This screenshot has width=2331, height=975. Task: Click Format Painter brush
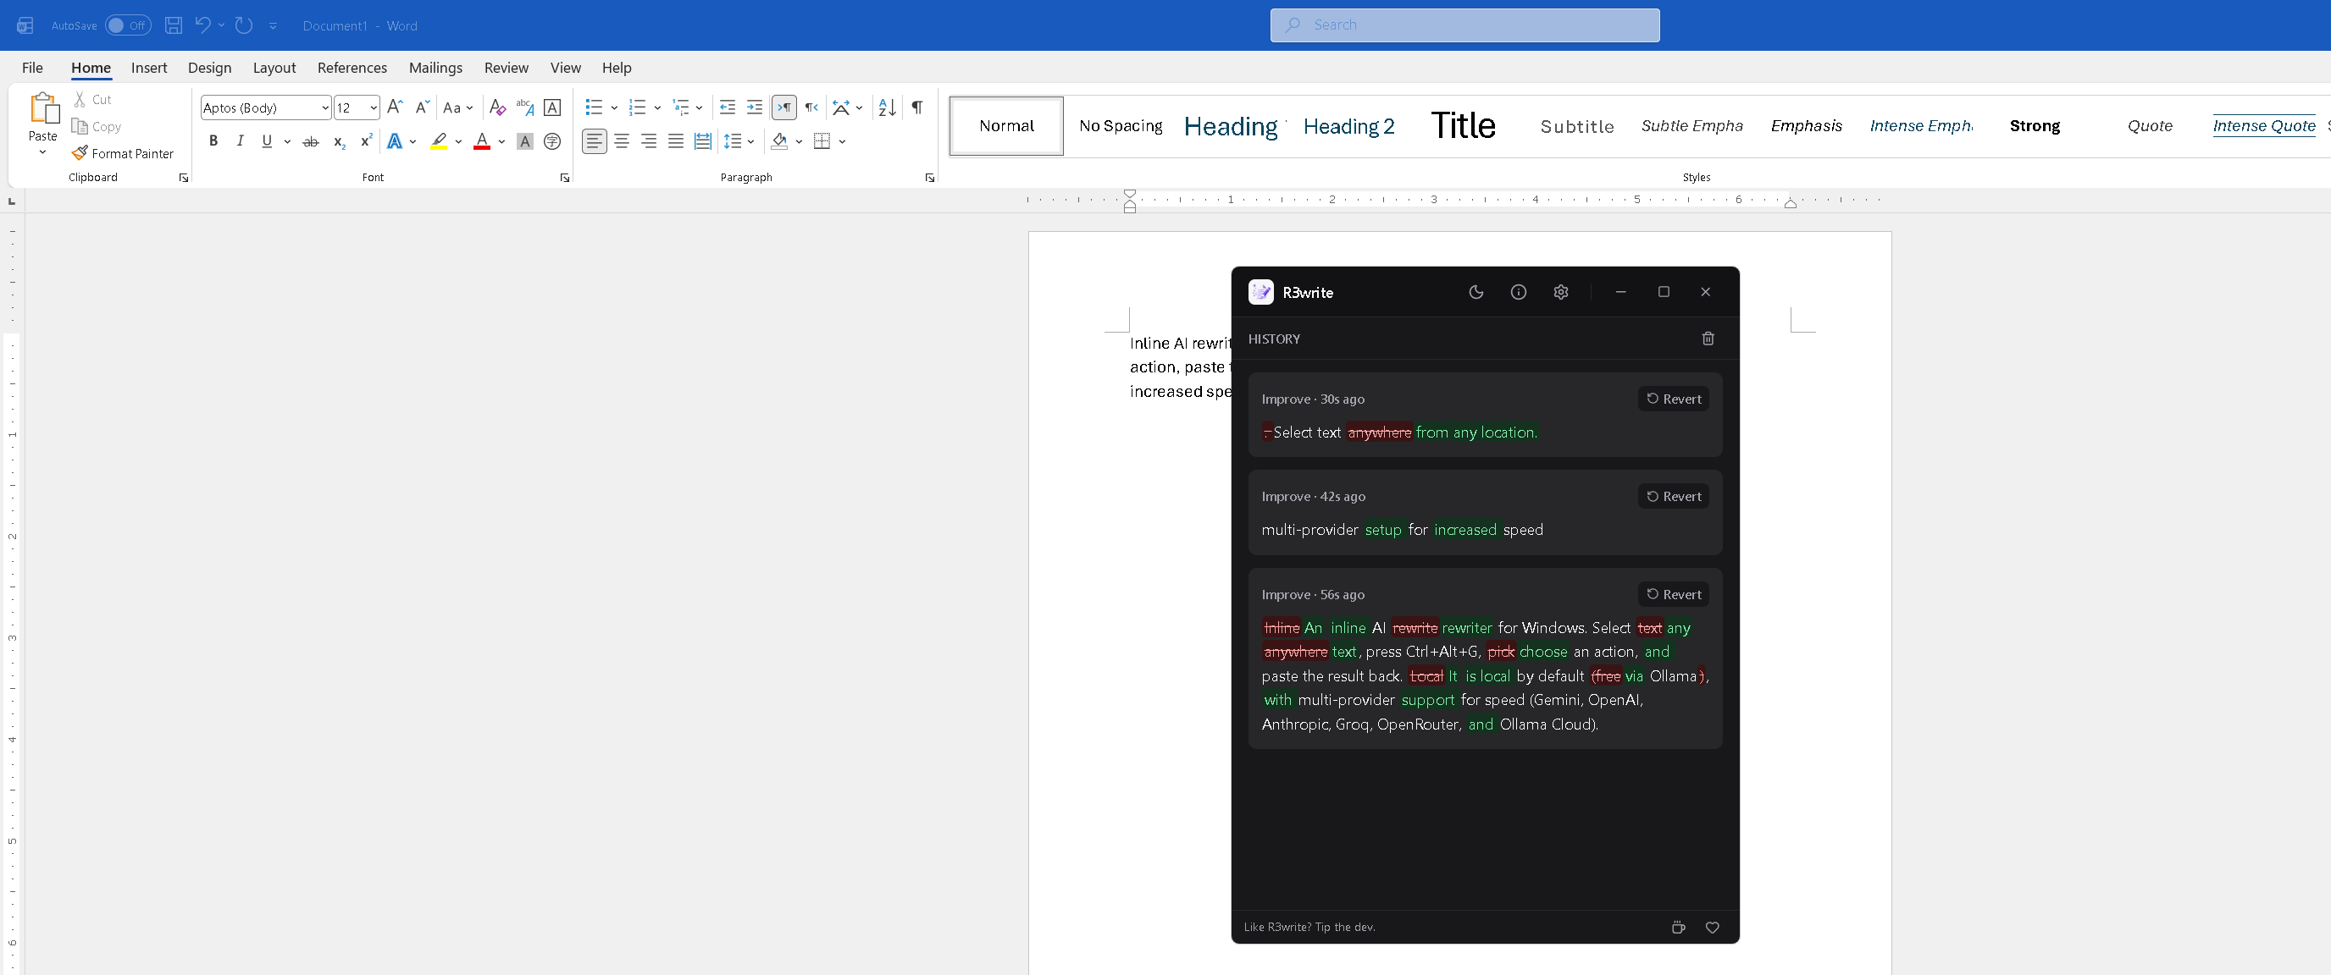[x=123, y=154]
